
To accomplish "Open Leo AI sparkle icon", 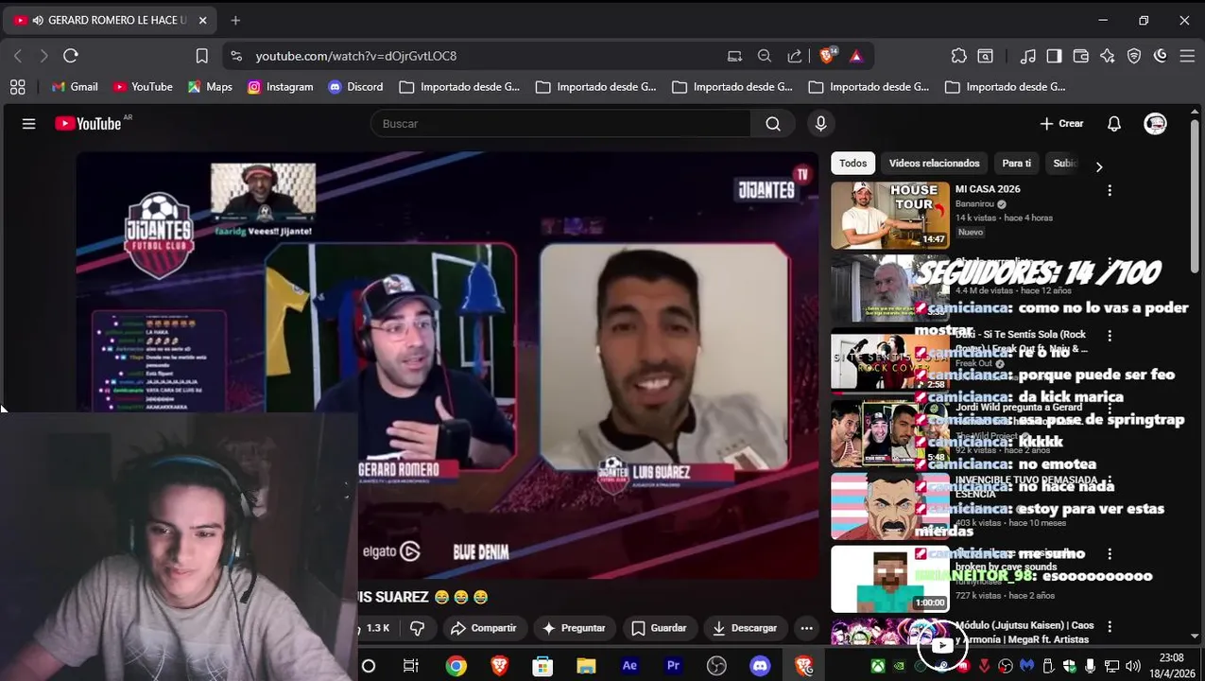I will (1108, 56).
